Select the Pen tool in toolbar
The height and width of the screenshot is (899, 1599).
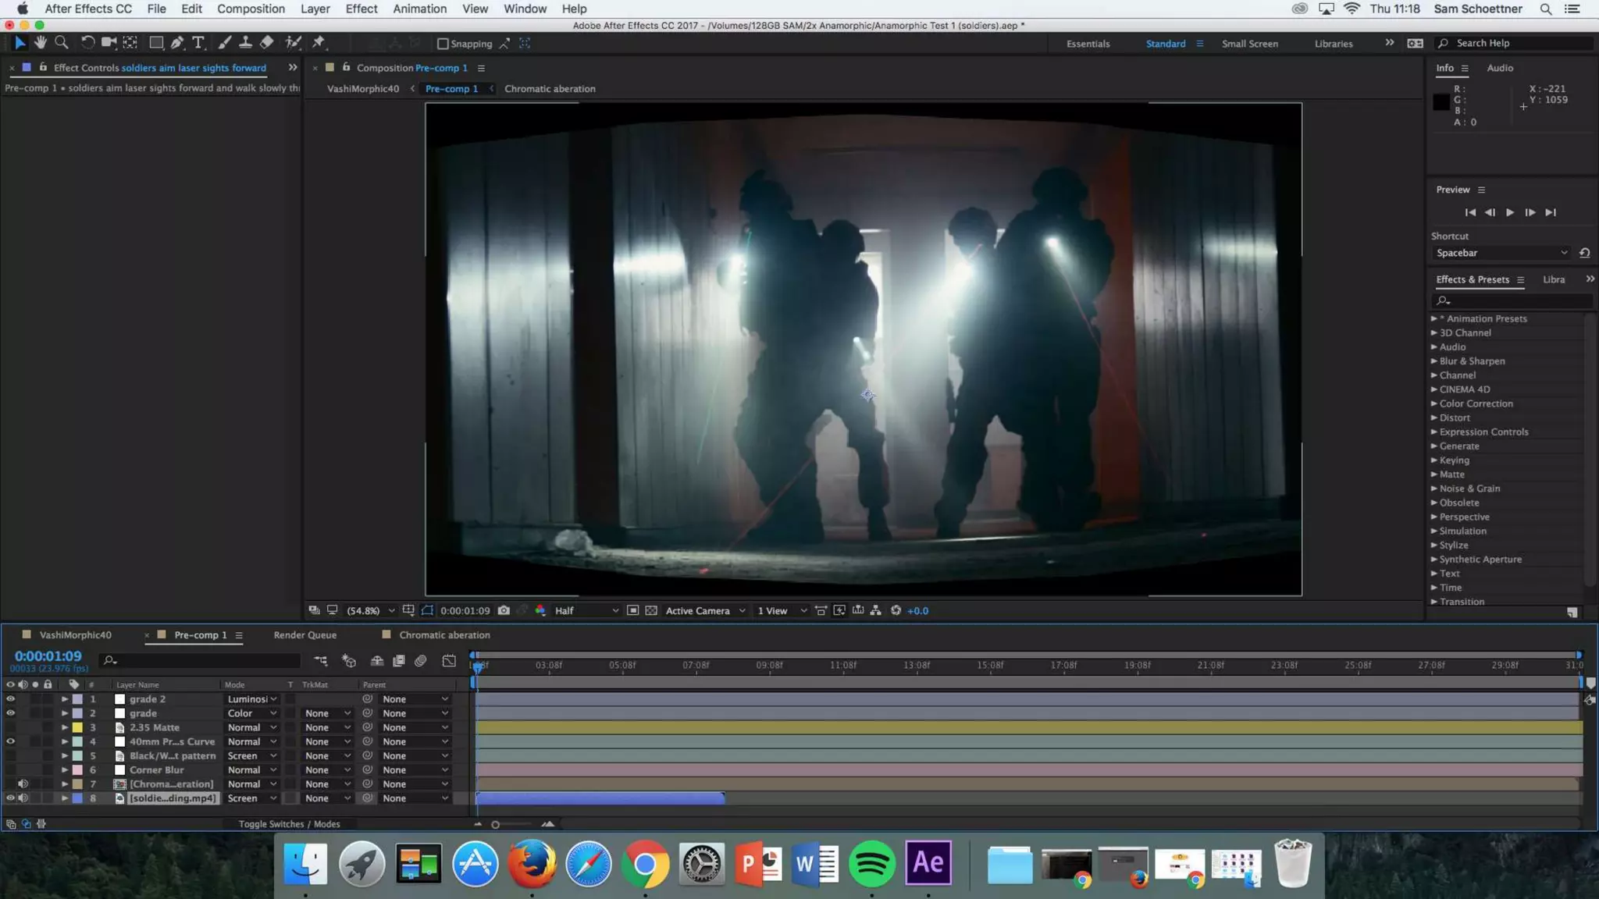[177, 43]
